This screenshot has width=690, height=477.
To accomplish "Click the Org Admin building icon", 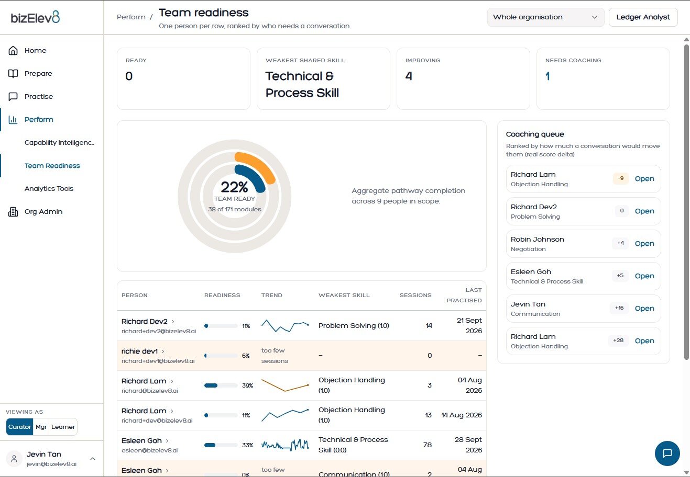I will [x=13, y=212].
